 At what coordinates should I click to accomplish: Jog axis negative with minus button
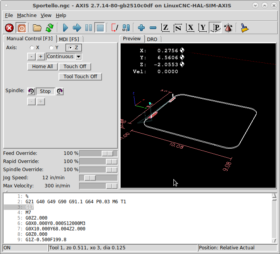[31, 57]
